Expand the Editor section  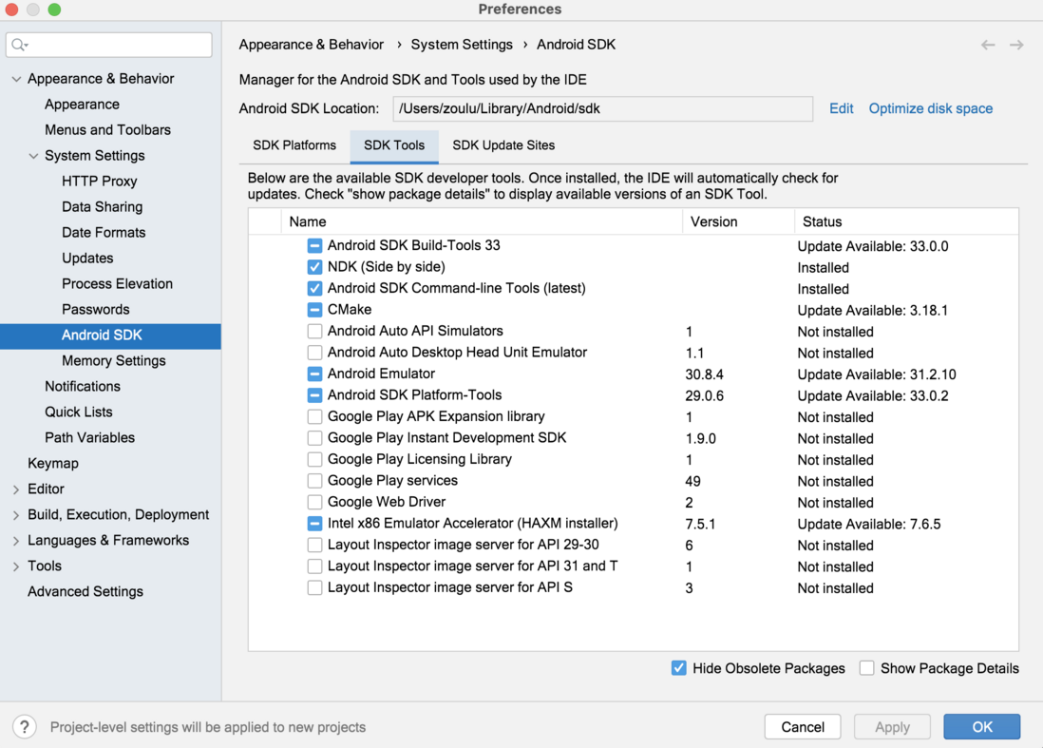tap(17, 489)
